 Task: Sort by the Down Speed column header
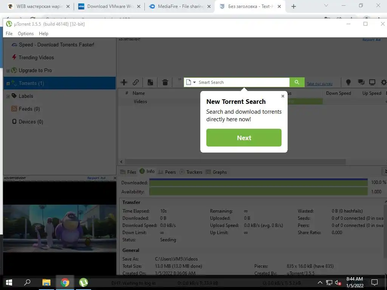point(338,93)
